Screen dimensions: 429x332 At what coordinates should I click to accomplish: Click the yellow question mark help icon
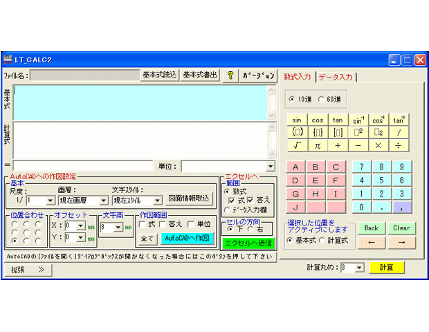[x=230, y=75]
